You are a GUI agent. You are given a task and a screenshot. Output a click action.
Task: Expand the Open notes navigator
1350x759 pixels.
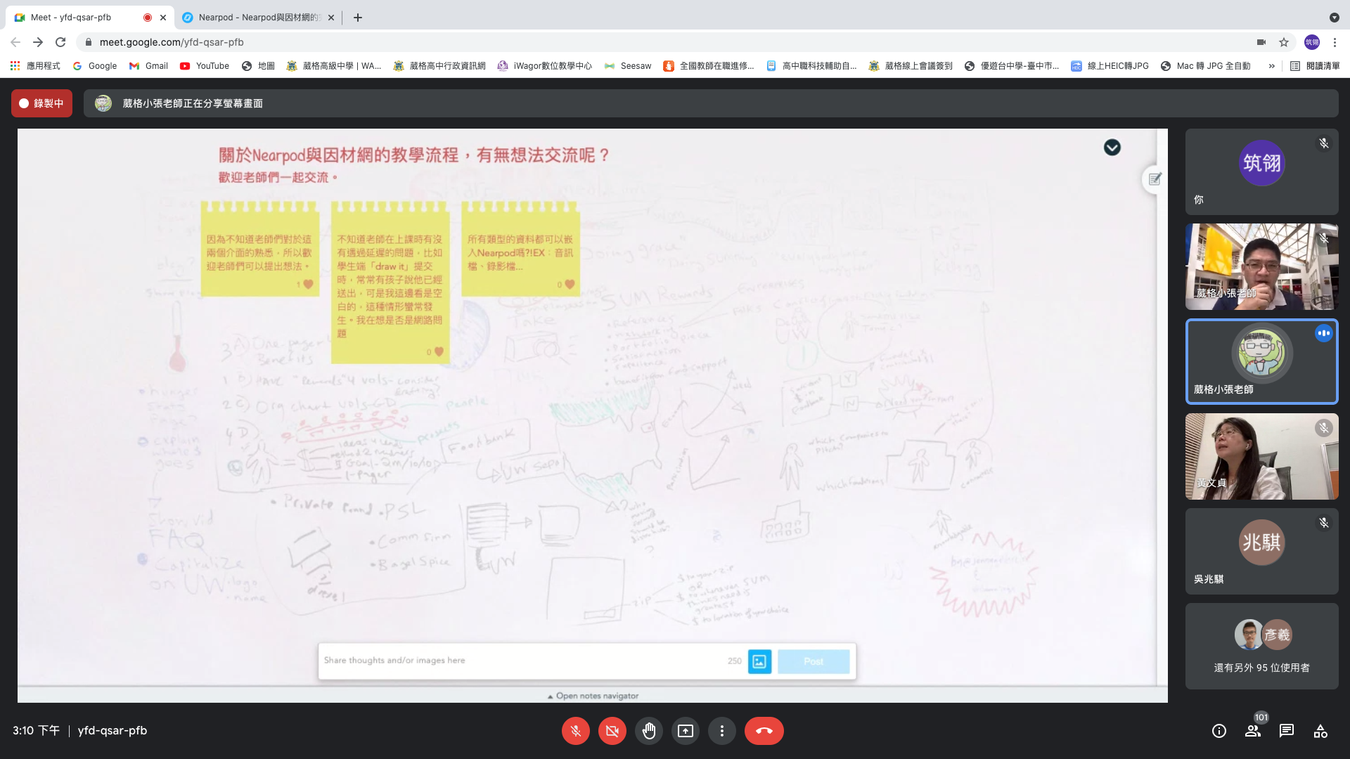tap(593, 696)
